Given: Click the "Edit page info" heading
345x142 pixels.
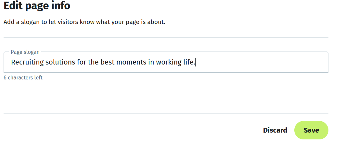Looking at the screenshot, I should click(37, 6).
